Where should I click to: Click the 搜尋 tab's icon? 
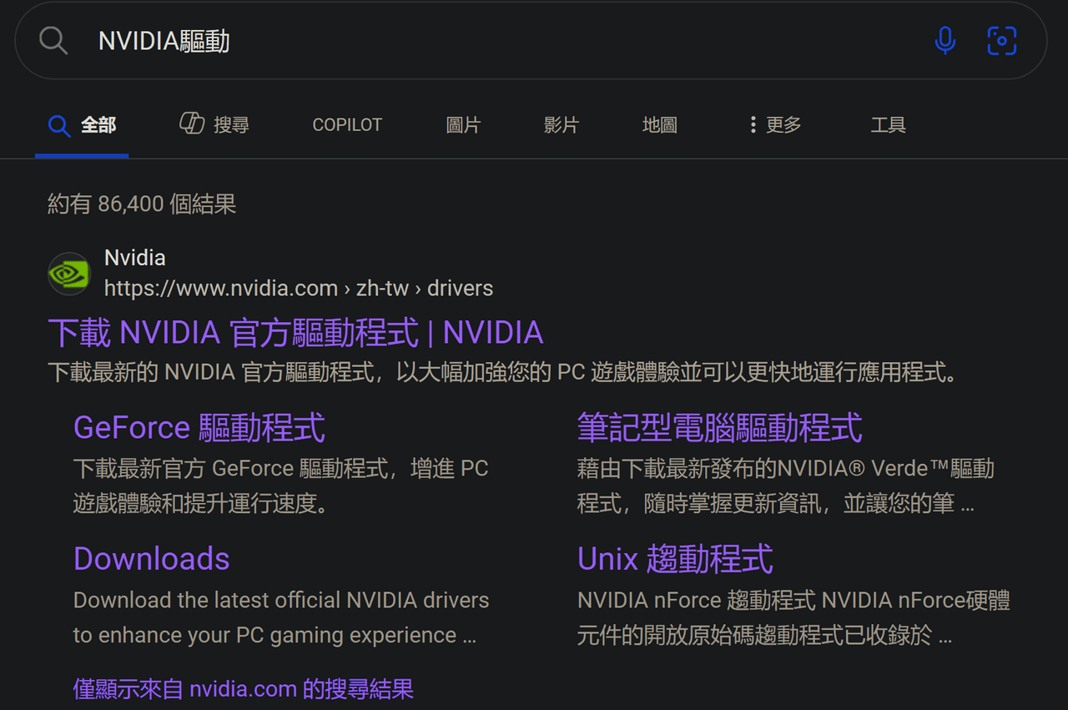192,124
